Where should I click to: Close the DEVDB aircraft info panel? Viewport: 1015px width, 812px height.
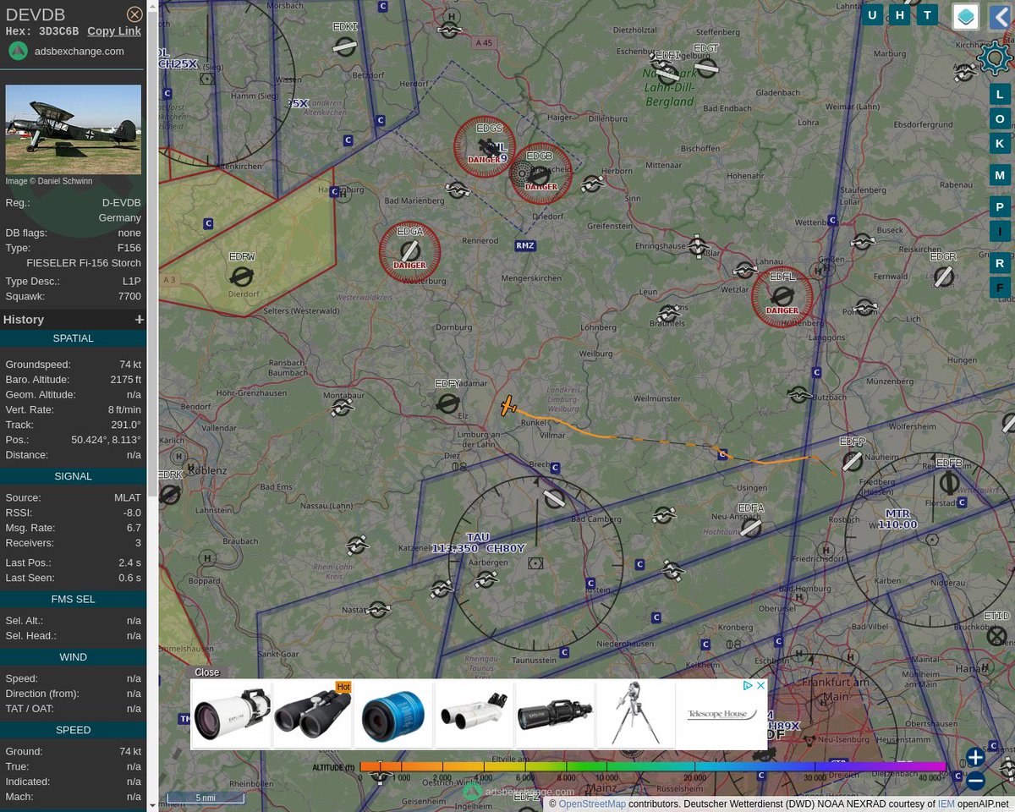134,14
